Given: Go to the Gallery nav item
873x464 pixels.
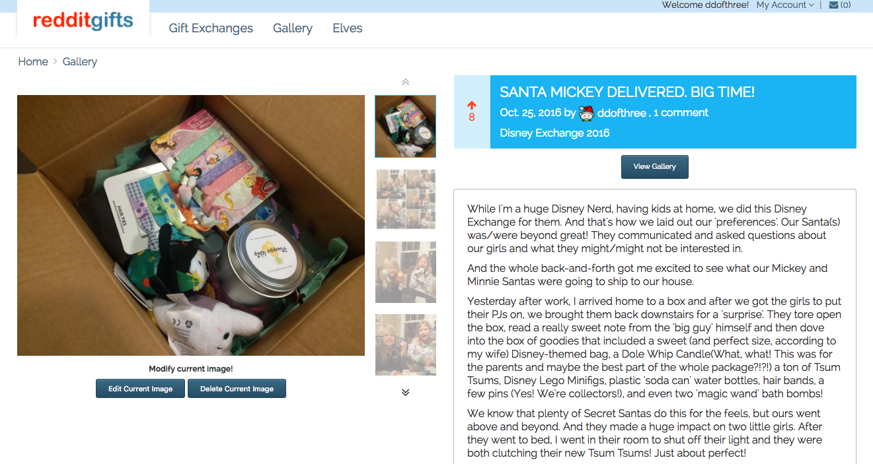Looking at the screenshot, I should point(293,28).
